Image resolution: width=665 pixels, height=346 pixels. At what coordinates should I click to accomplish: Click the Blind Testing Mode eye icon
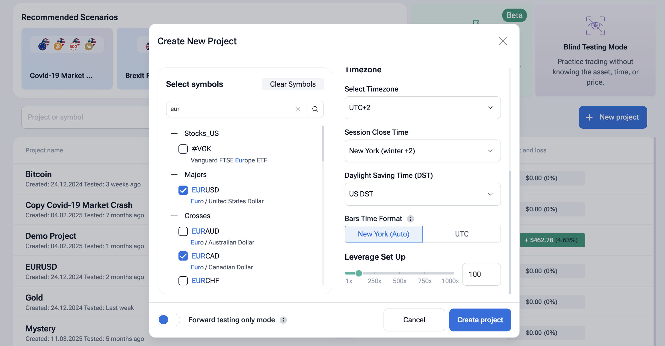click(595, 26)
